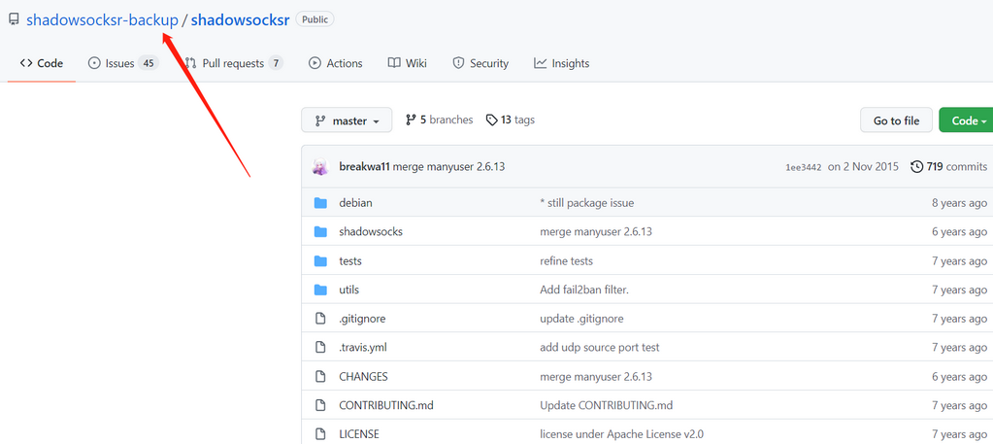
Task: Click '7 years ago' in tests row
Action: (959, 260)
